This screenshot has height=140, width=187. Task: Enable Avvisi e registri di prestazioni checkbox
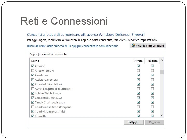click(33, 89)
